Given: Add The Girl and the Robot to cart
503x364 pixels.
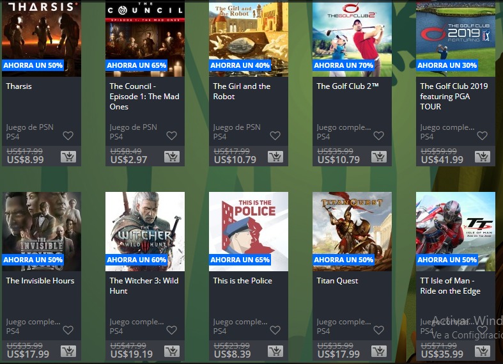Looking at the screenshot, I should [275, 157].
